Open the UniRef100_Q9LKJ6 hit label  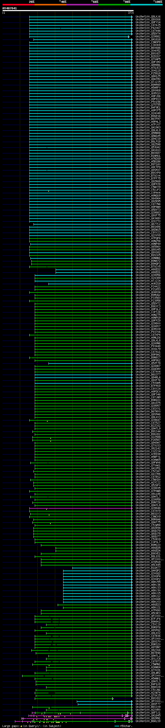148,17
